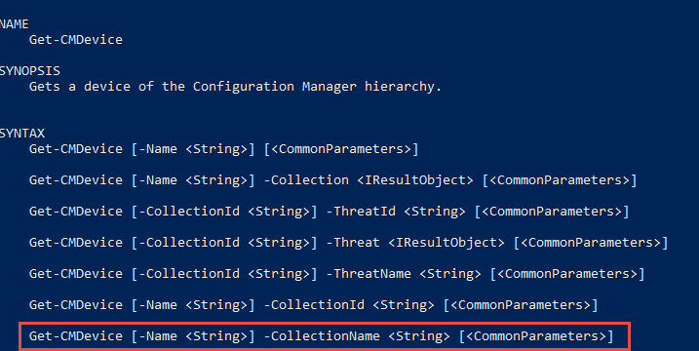The width and height of the screenshot is (699, 351).
Task: Click IResultObject in the -Collection syntax line
Action: [x=415, y=180]
